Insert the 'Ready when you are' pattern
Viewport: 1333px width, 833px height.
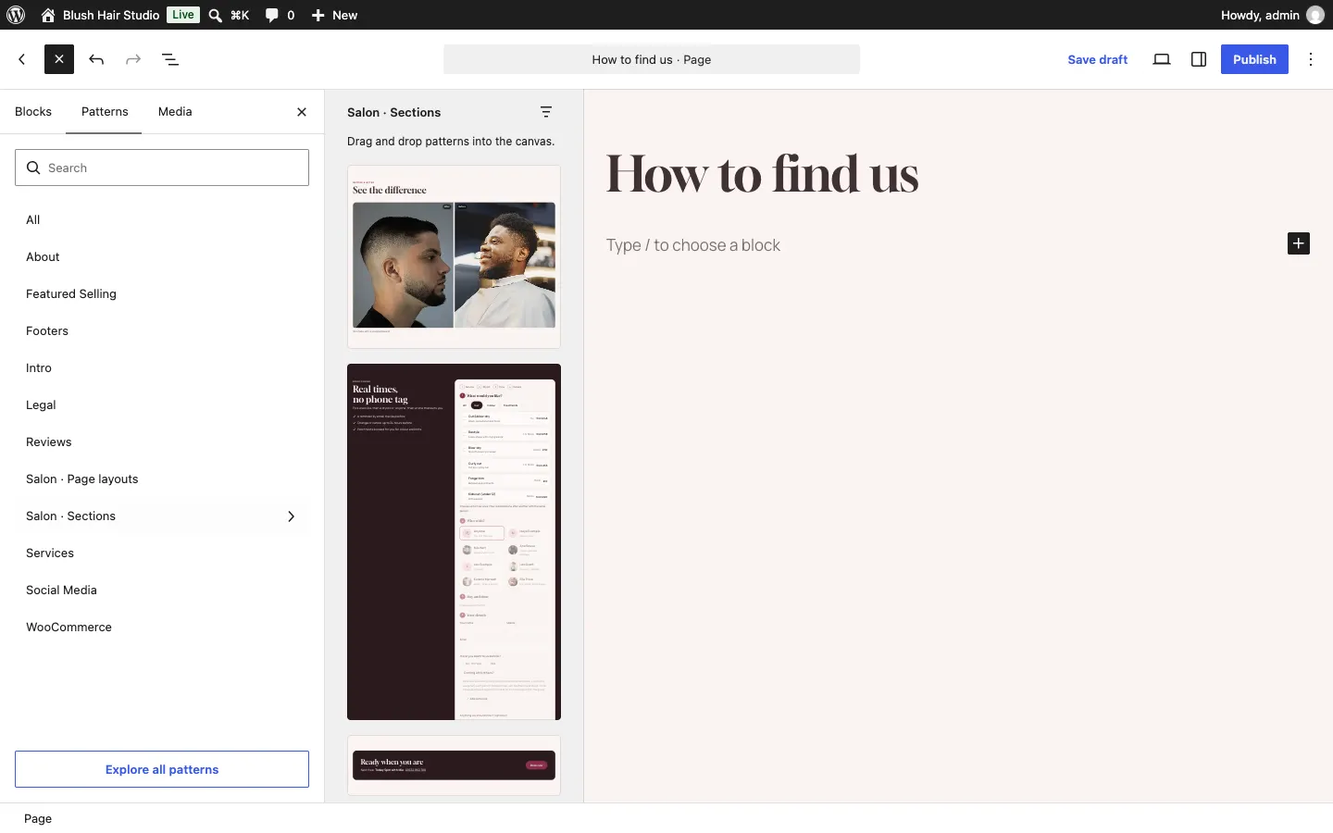coord(454,765)
